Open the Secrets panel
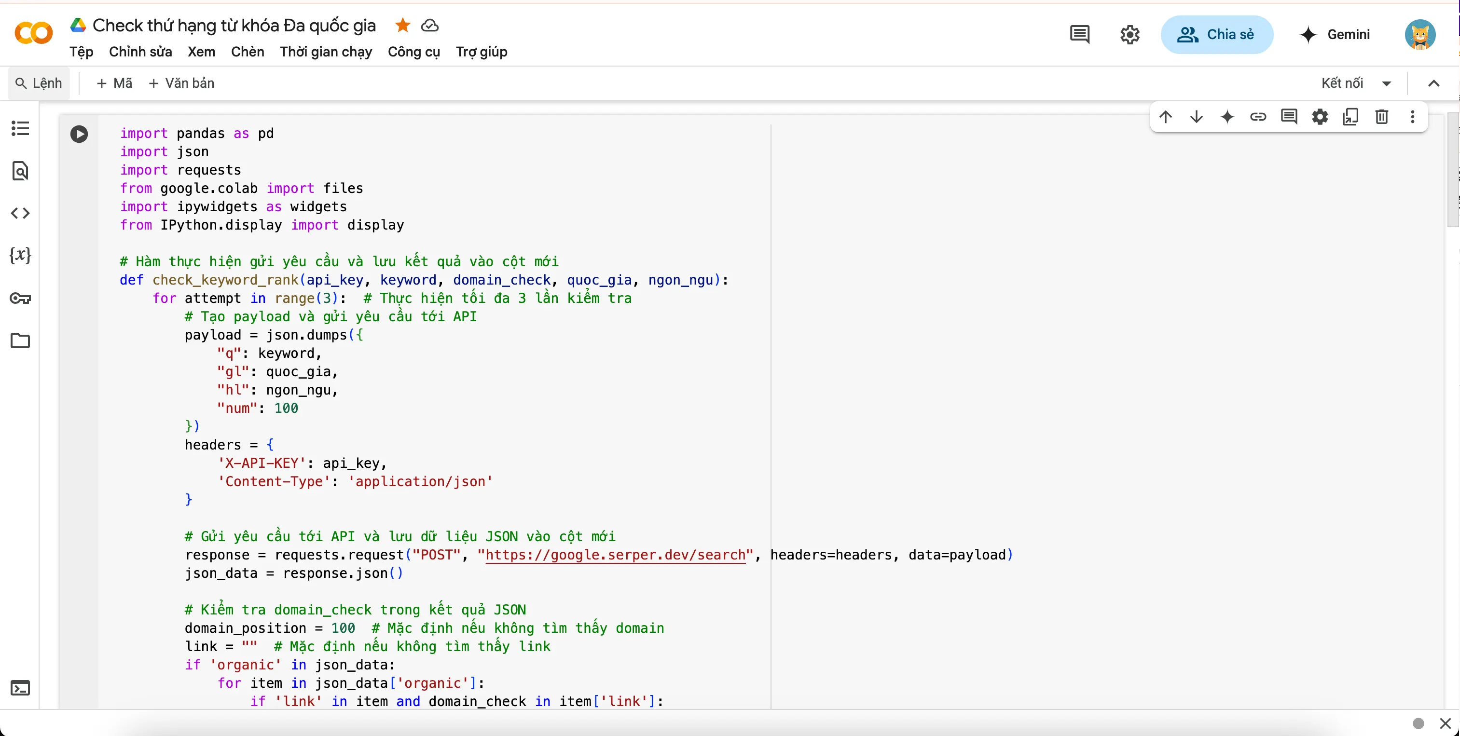Viewport: 1460px width, 736px height. click(20, 299)
